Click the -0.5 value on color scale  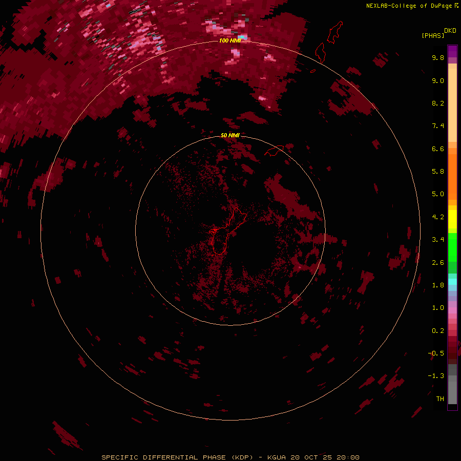436,353
